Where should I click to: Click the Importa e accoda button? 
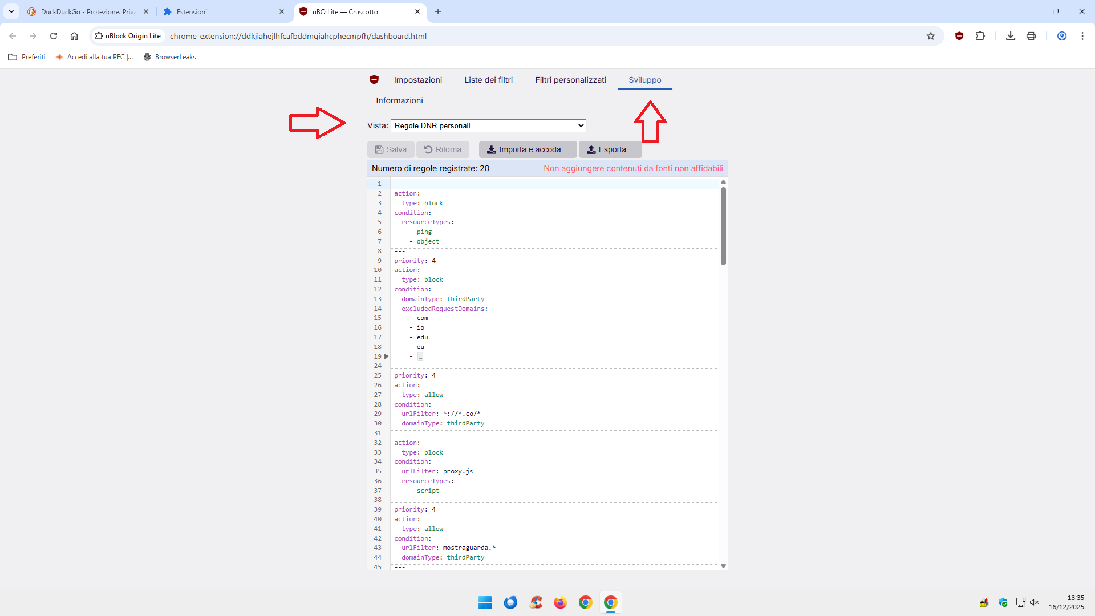(x=528, y=149)
